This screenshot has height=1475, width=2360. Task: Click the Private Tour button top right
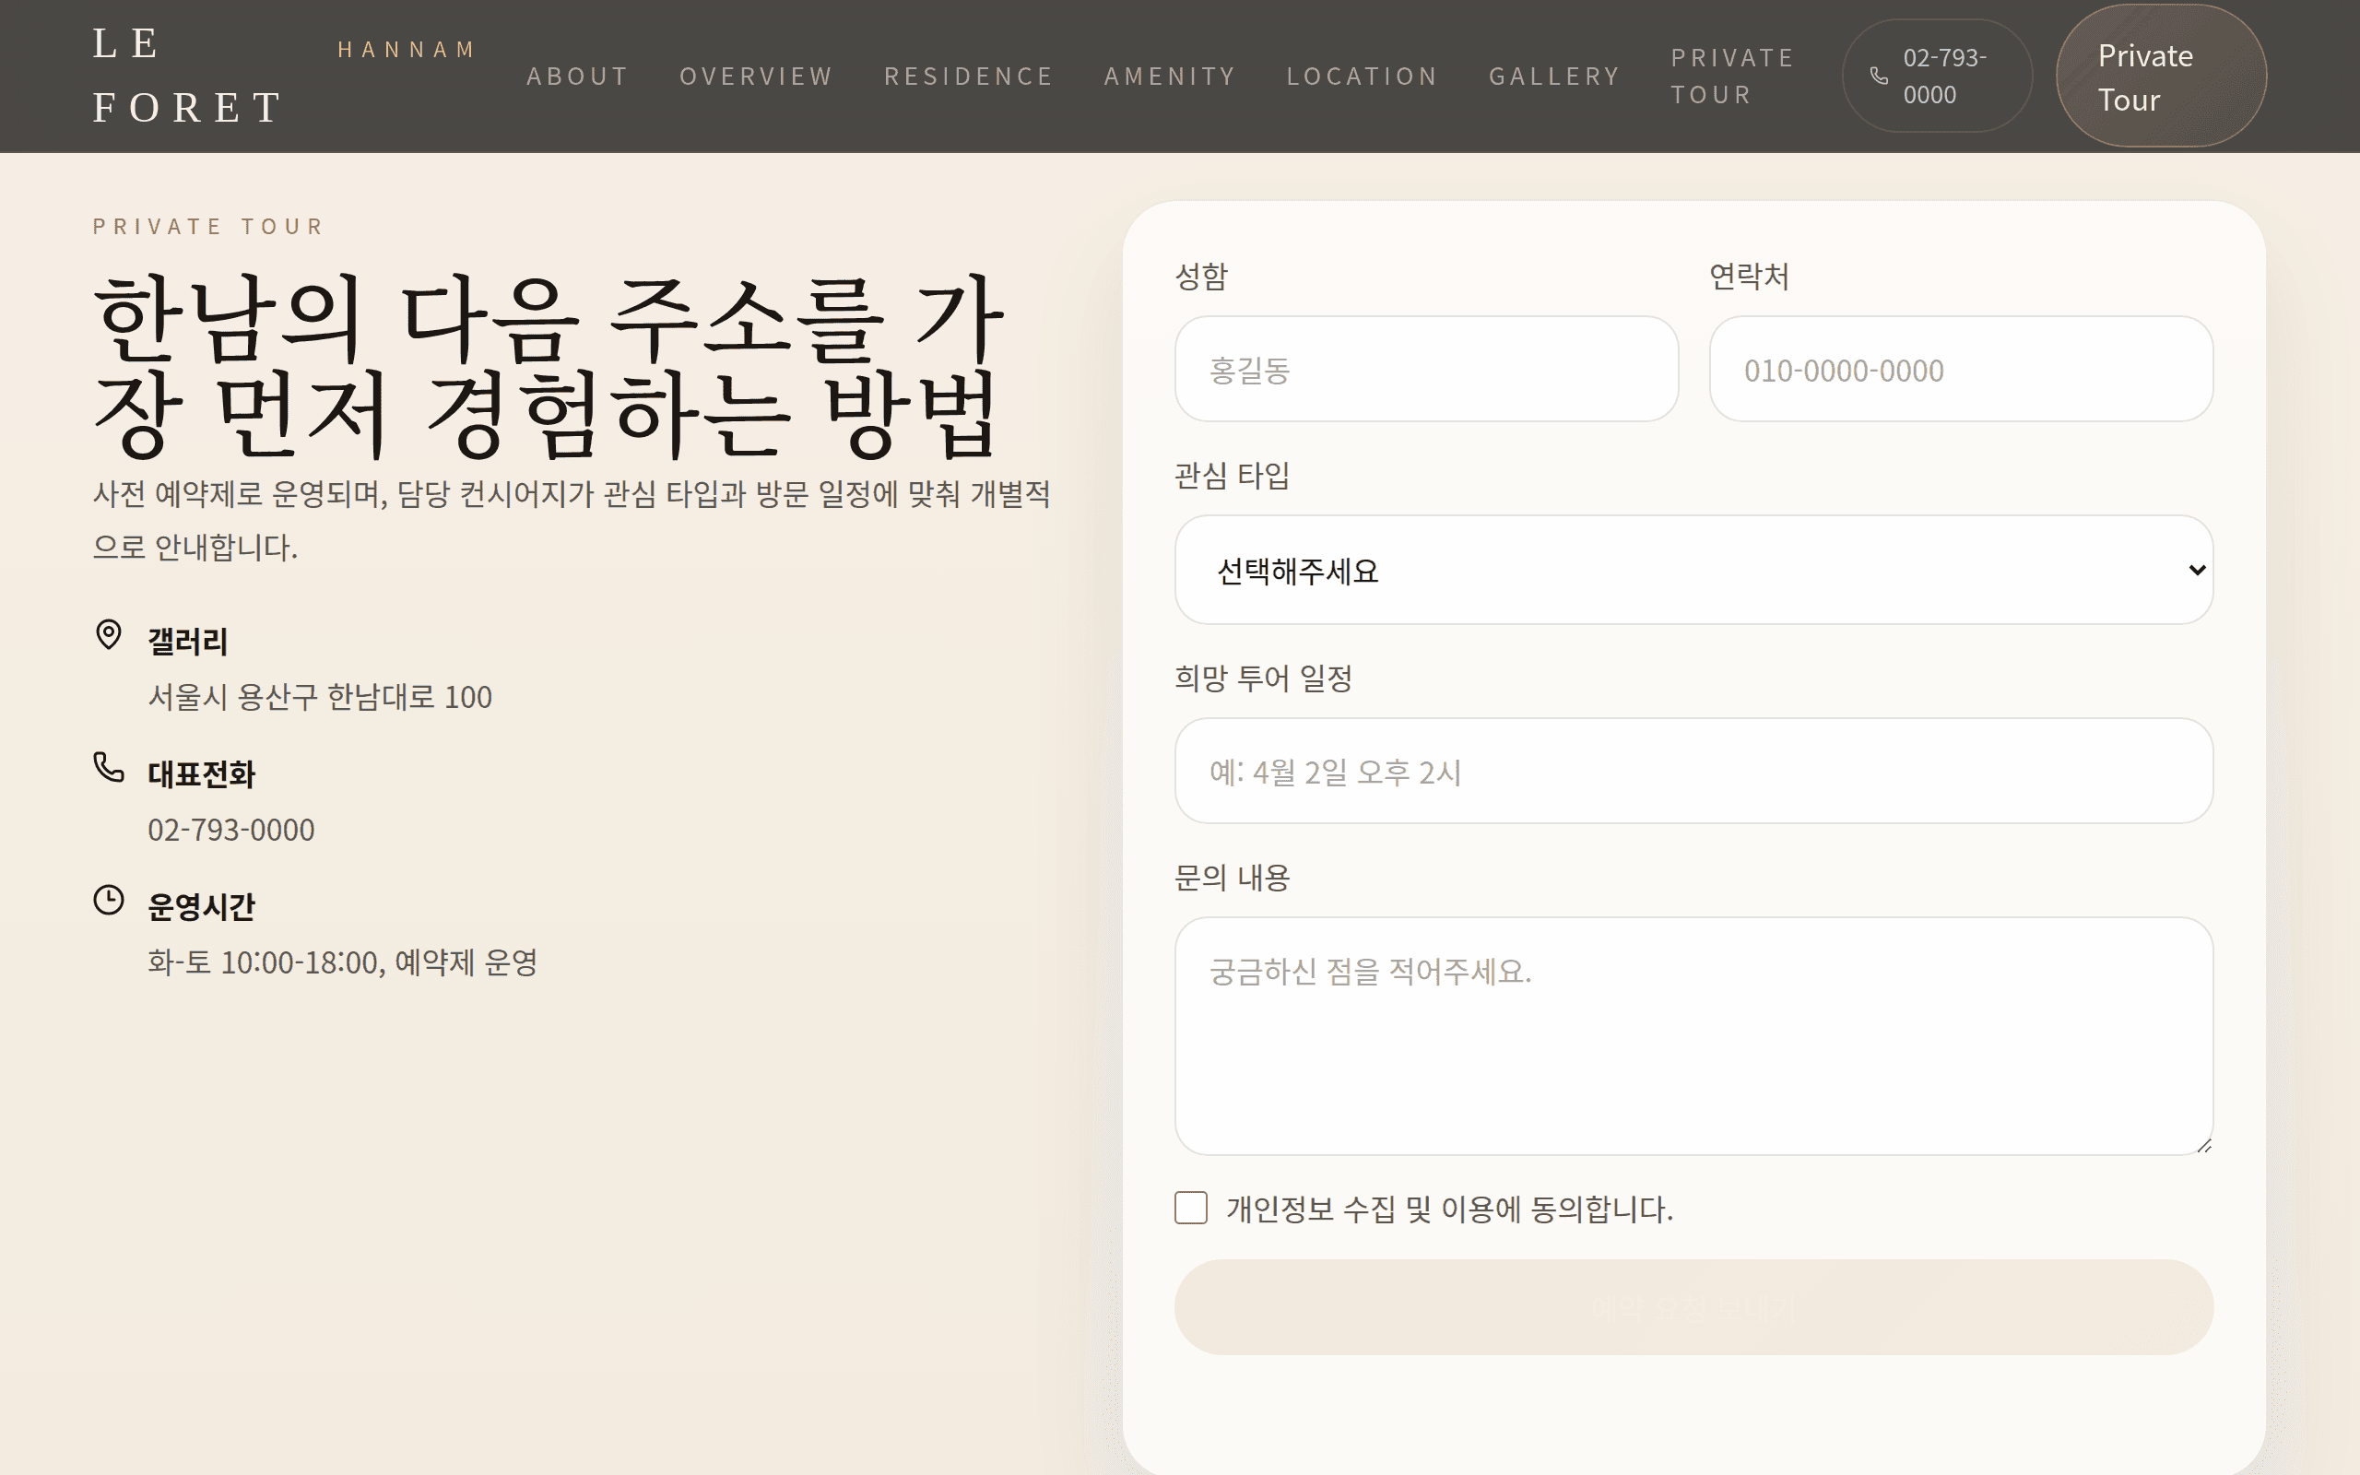(2161, 75)
